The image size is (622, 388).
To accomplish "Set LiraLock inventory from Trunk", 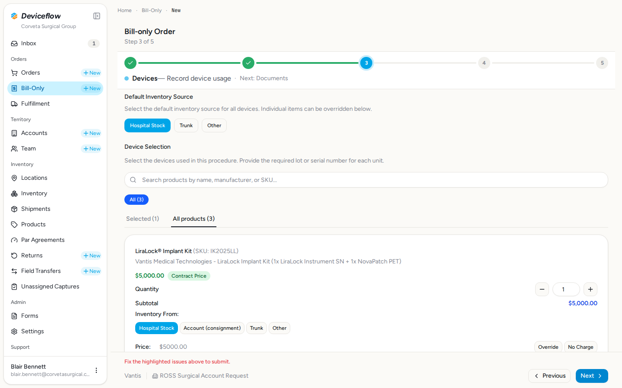I will (257, 328).
